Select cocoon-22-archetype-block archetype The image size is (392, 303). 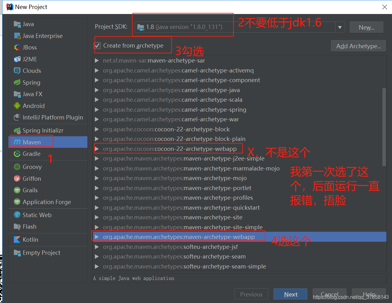click(166, 129)
